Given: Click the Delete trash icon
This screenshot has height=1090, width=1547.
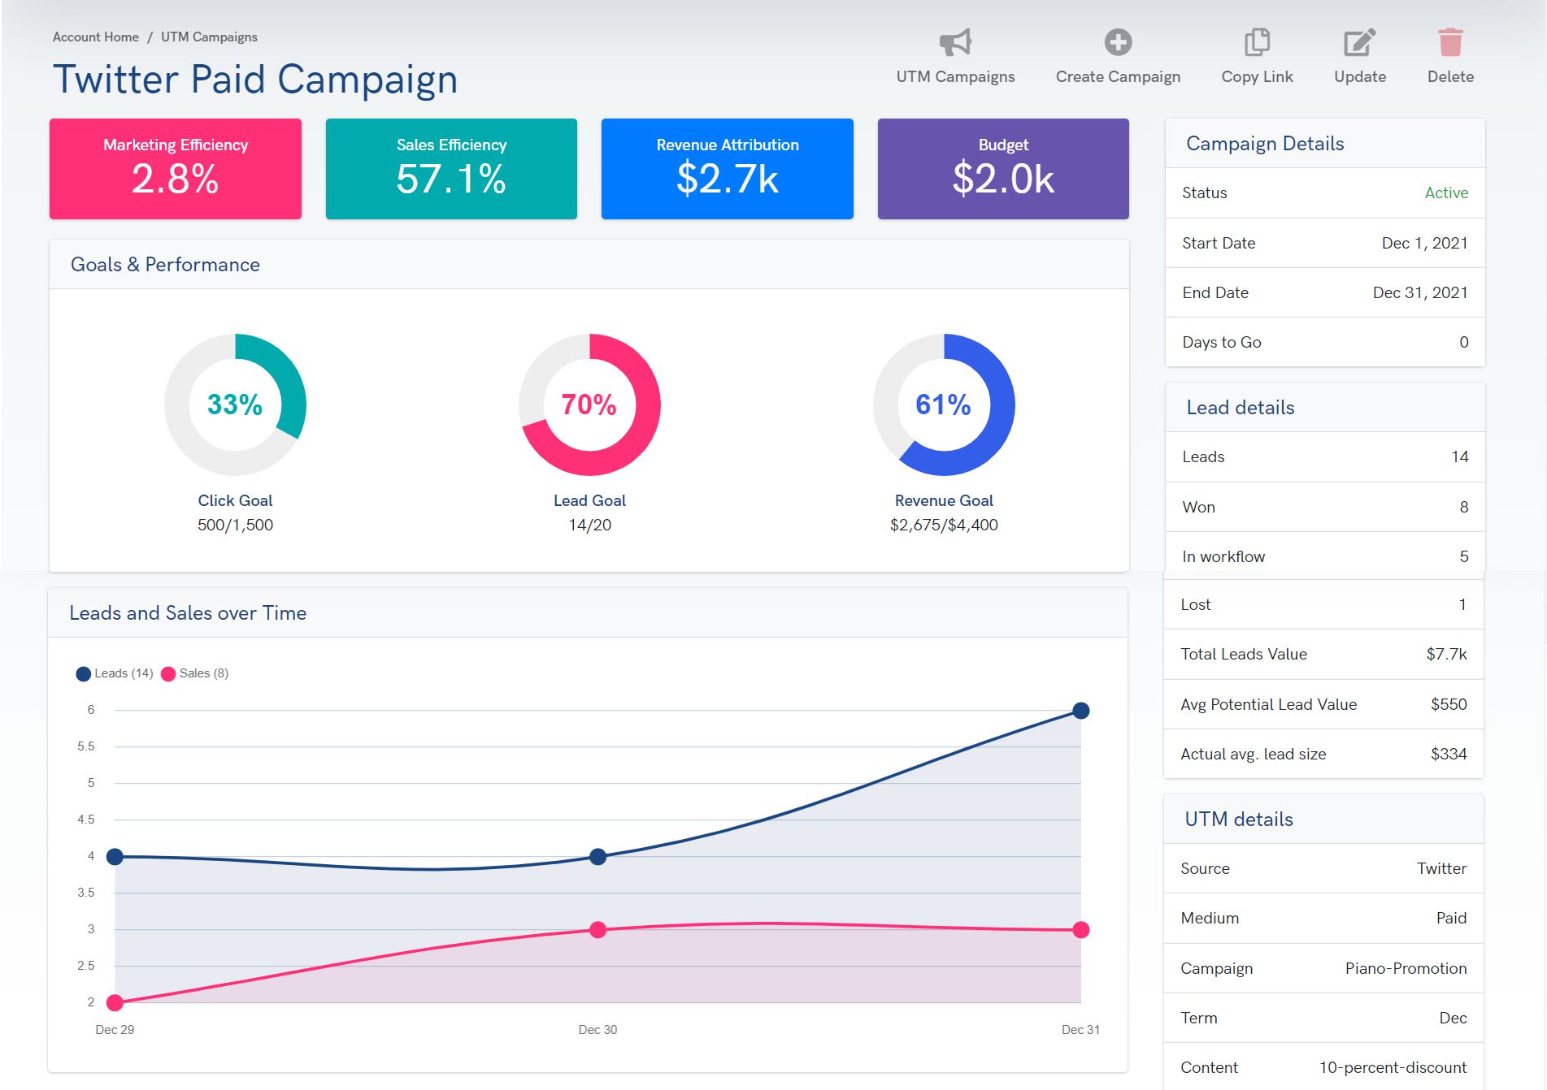Looking at the screenshot, I should (1450, 42).
